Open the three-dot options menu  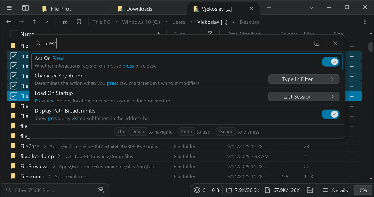(x=365, y=22)
